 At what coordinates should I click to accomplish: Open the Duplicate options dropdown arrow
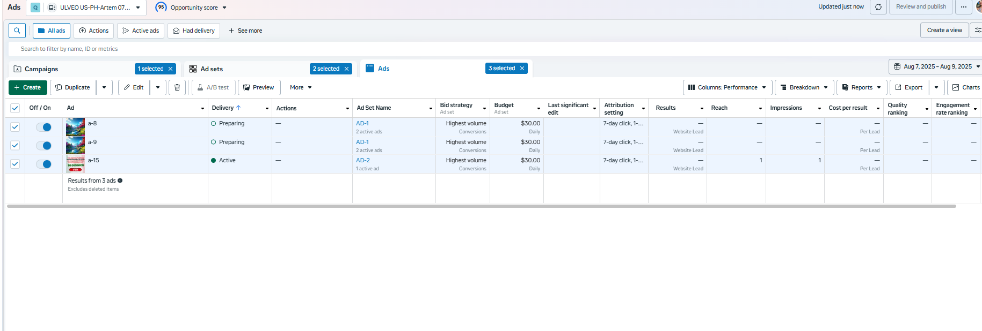[x=104, y=87]
